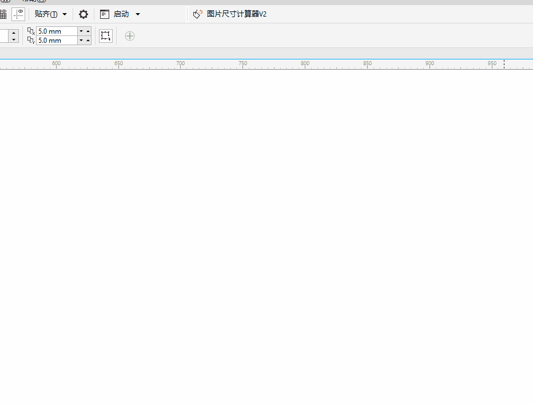Toggle the show guidelines button

[x=18, y=14]
